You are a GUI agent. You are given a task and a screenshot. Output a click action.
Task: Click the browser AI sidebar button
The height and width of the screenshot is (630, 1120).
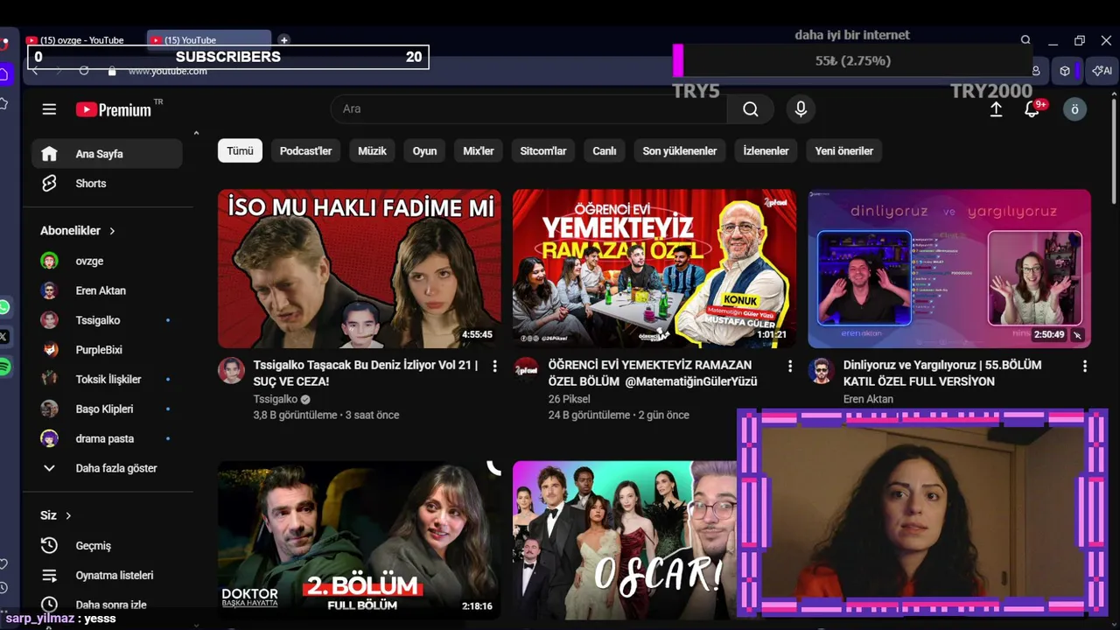[x=1102, y=71]
